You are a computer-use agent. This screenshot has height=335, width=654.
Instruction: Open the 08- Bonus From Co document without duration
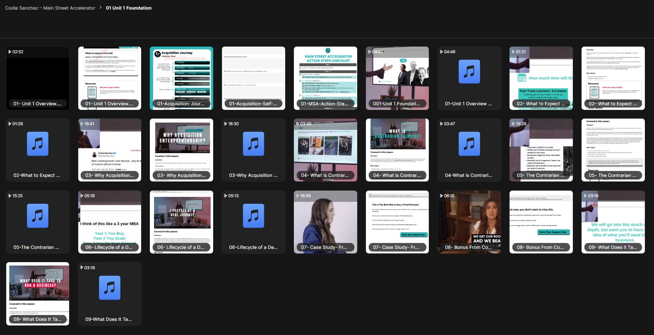541,222
